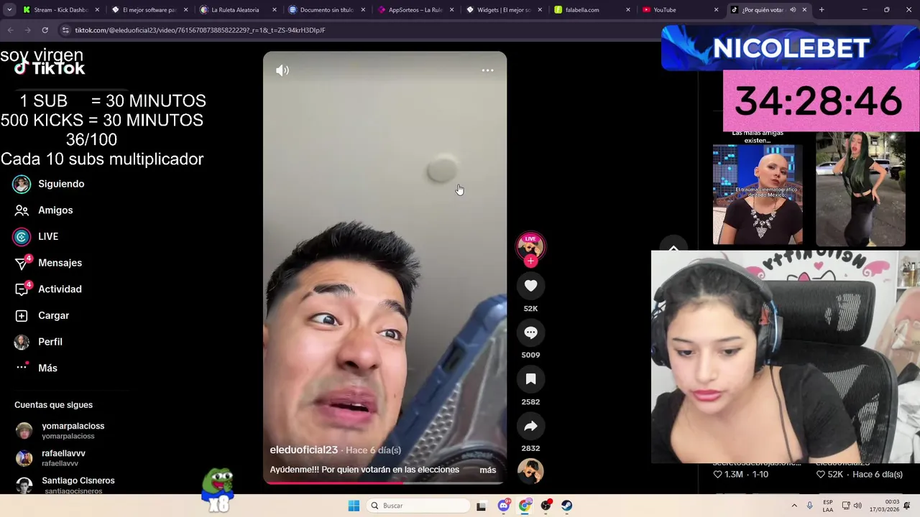Seek using the video progress bar
The image size is (920, 517).
click(385, 483)
